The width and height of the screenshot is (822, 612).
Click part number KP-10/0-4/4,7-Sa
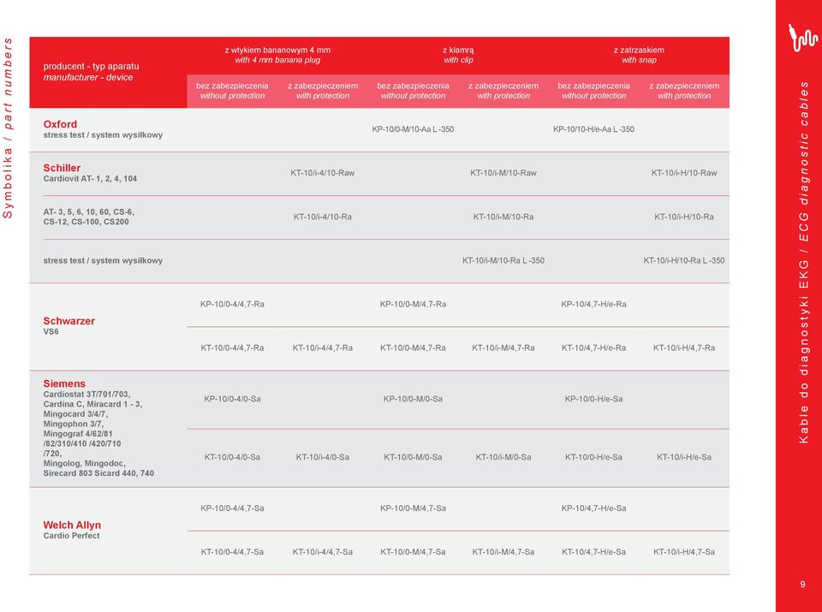232,508
